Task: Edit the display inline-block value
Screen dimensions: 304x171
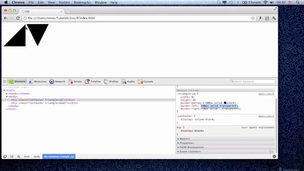Action: [x=204, y=119]
